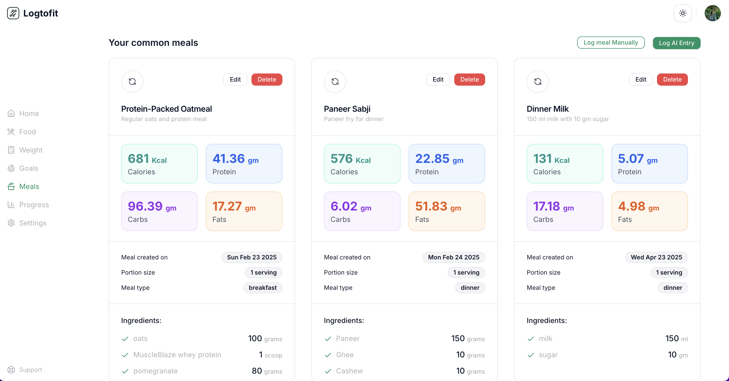Screen dimensions: 729x381
Task: Click refresh icon on Protein-Packed Oatmeal card
Action: [132, 82]
